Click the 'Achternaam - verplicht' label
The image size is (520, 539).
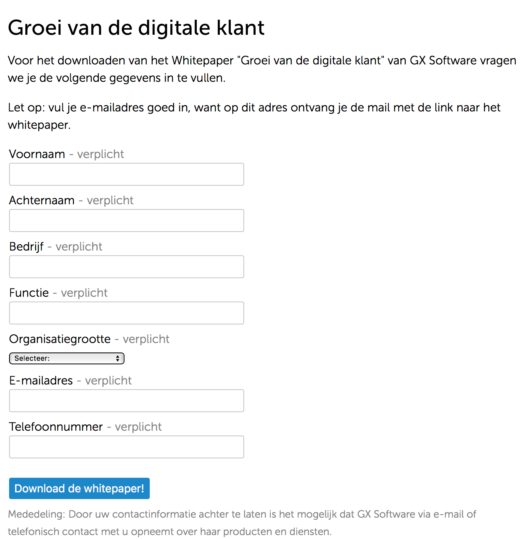[x=71, y=200]
